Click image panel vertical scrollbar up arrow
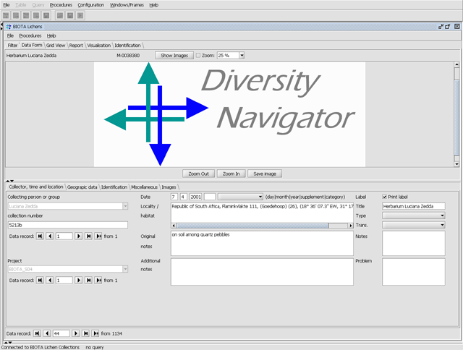The height and width of the screenshot is (350, 463). pos(456,64)
